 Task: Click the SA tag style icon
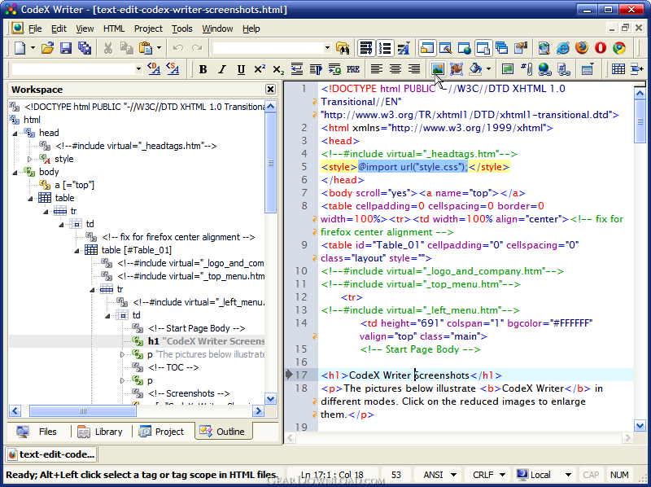point(173,69)
